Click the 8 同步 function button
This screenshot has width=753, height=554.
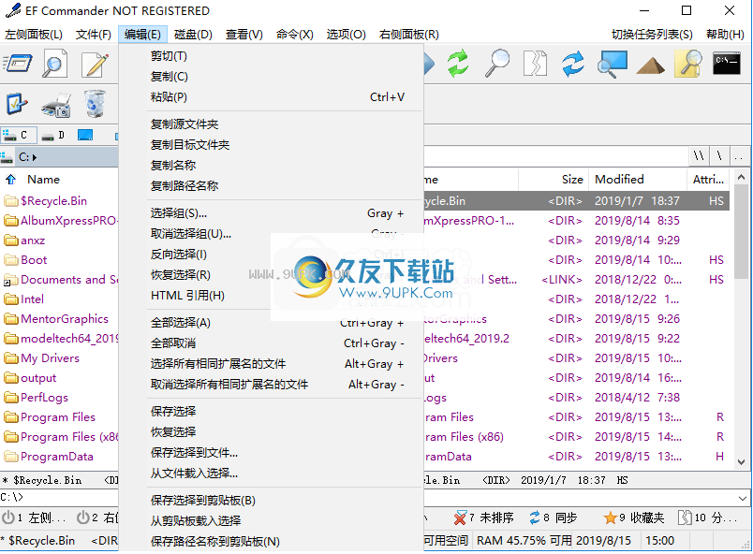pos(553,518)
